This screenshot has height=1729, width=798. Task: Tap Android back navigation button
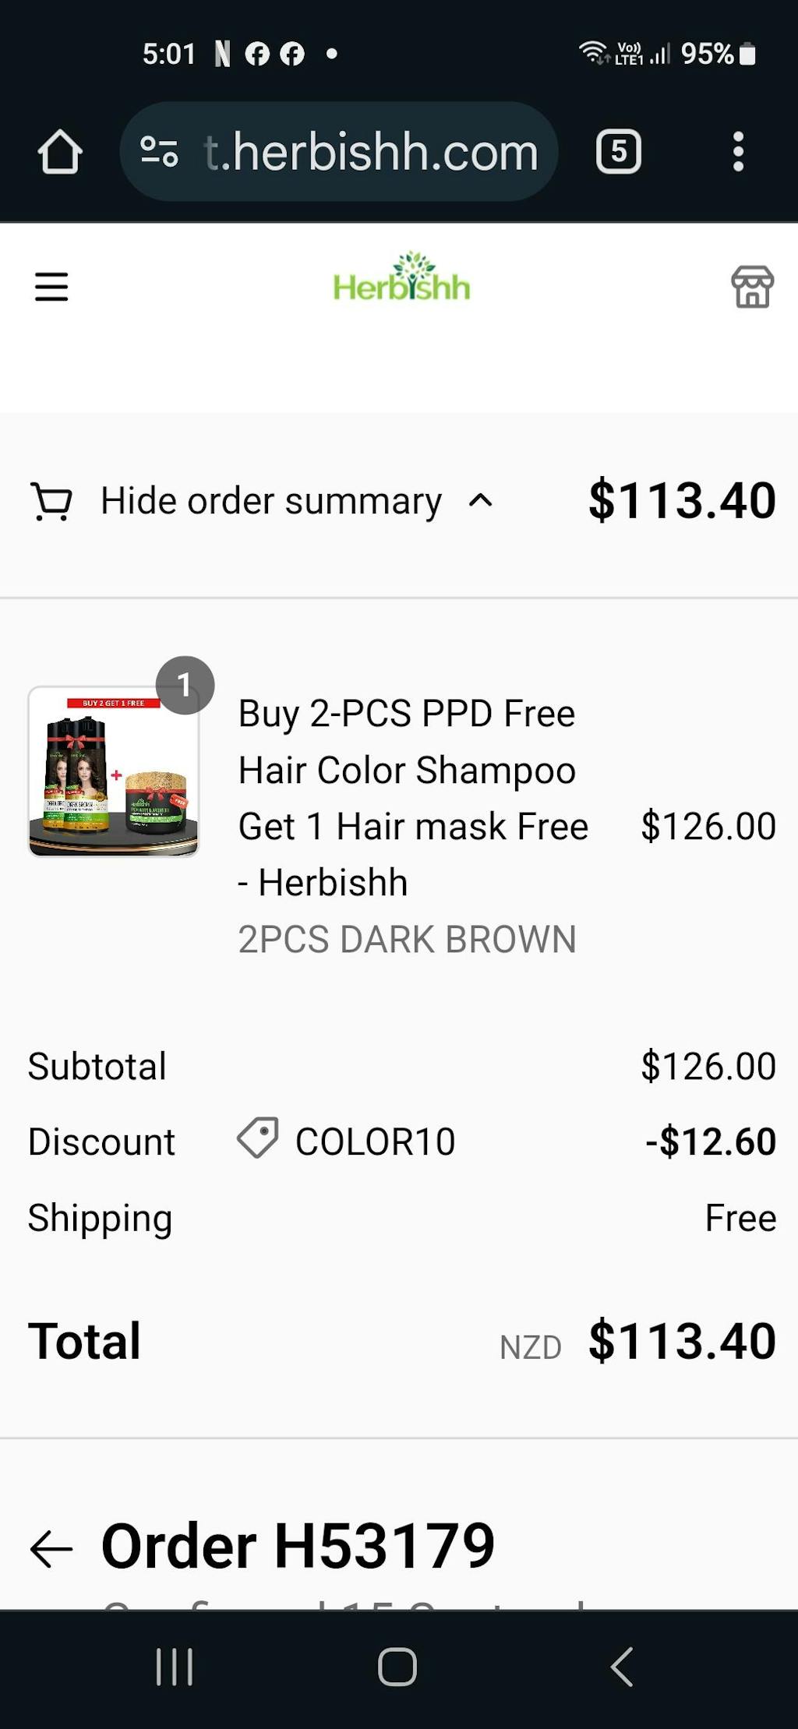622,1667
